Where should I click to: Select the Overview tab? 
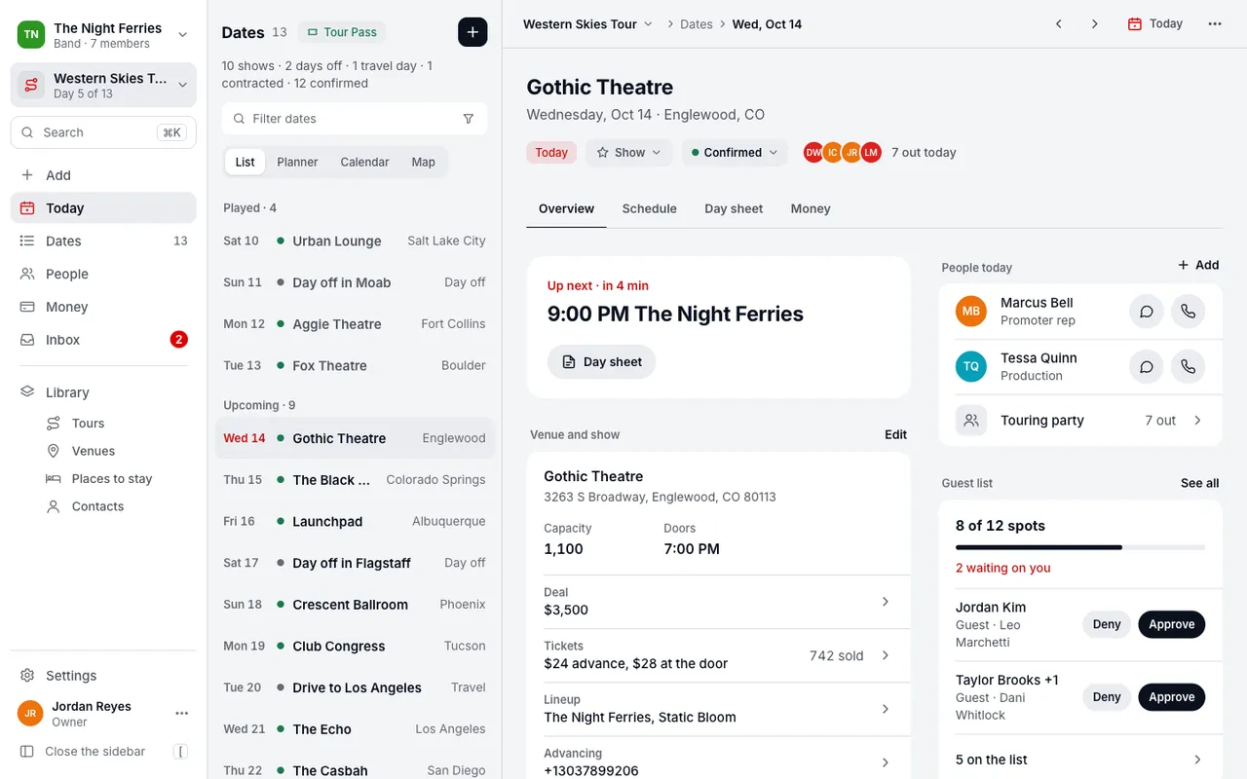click(566, 209)
